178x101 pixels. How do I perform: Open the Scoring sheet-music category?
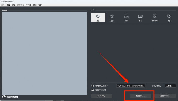click(126, 17)
